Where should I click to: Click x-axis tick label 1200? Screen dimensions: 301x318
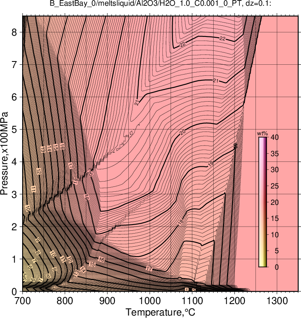[x=235, y=301]
